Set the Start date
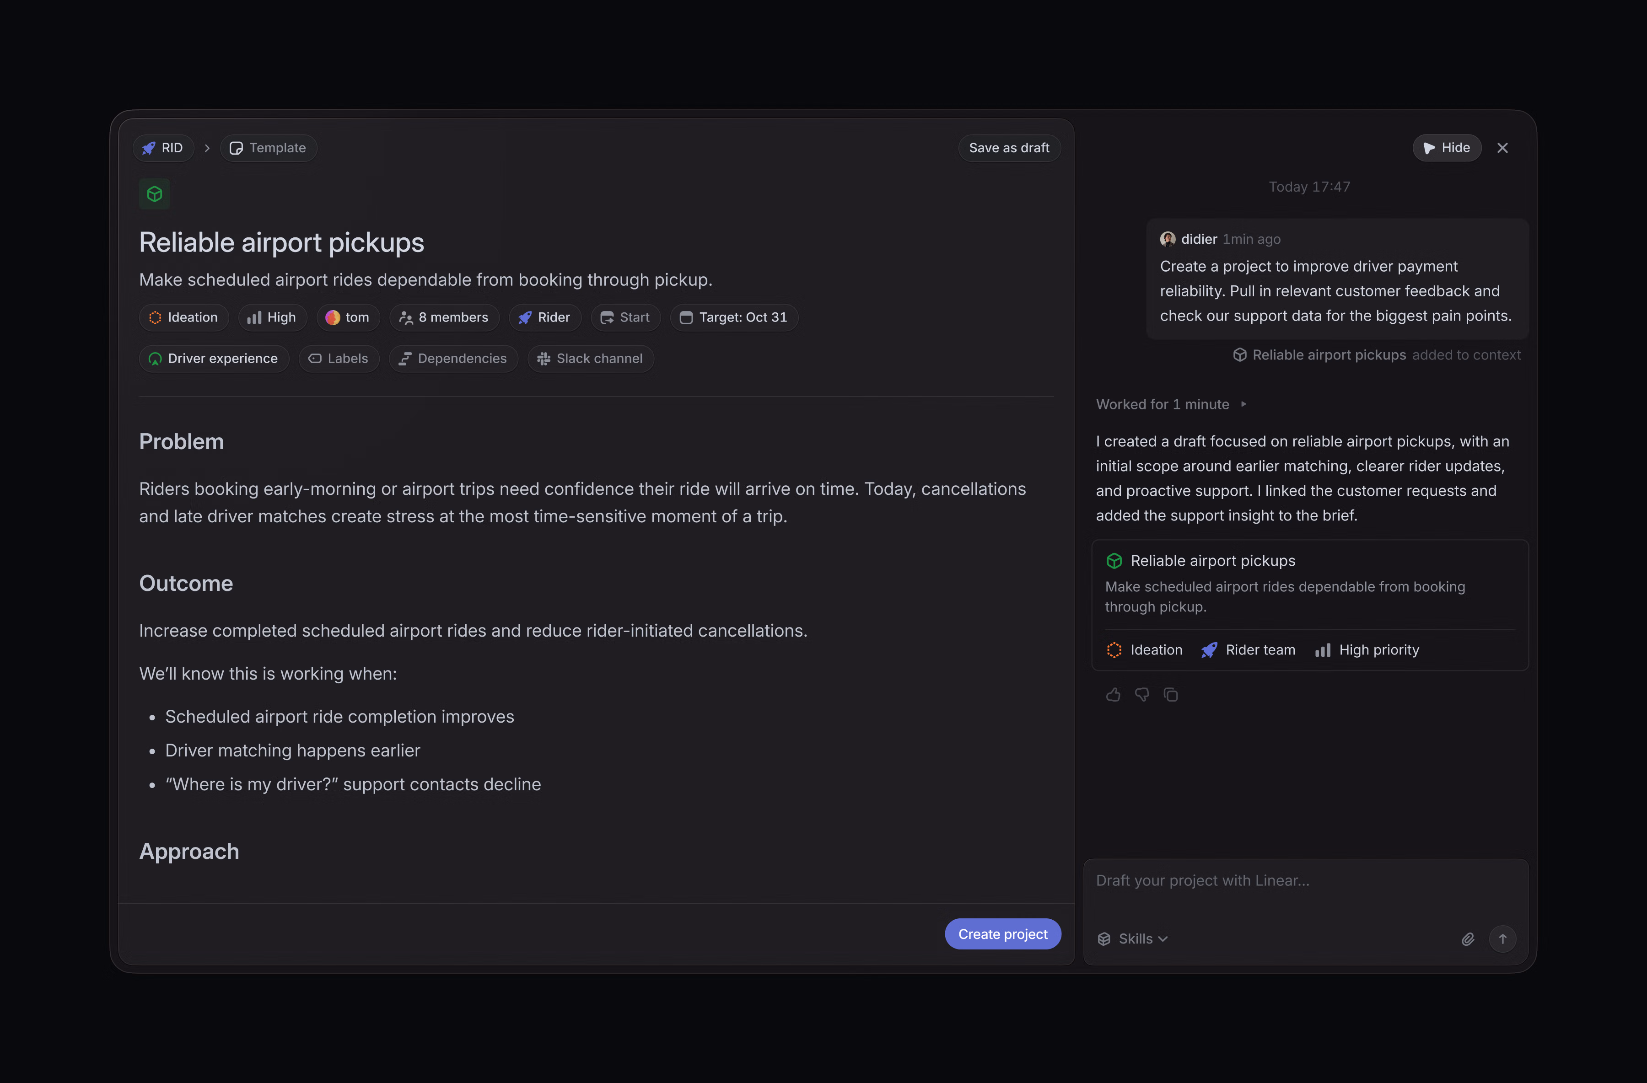The image size is (1647, 1083). point(625,317)
